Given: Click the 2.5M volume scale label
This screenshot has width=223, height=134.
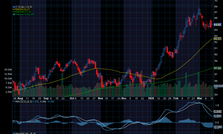Looking at the screenshot, I should click(x=9, y=92).
